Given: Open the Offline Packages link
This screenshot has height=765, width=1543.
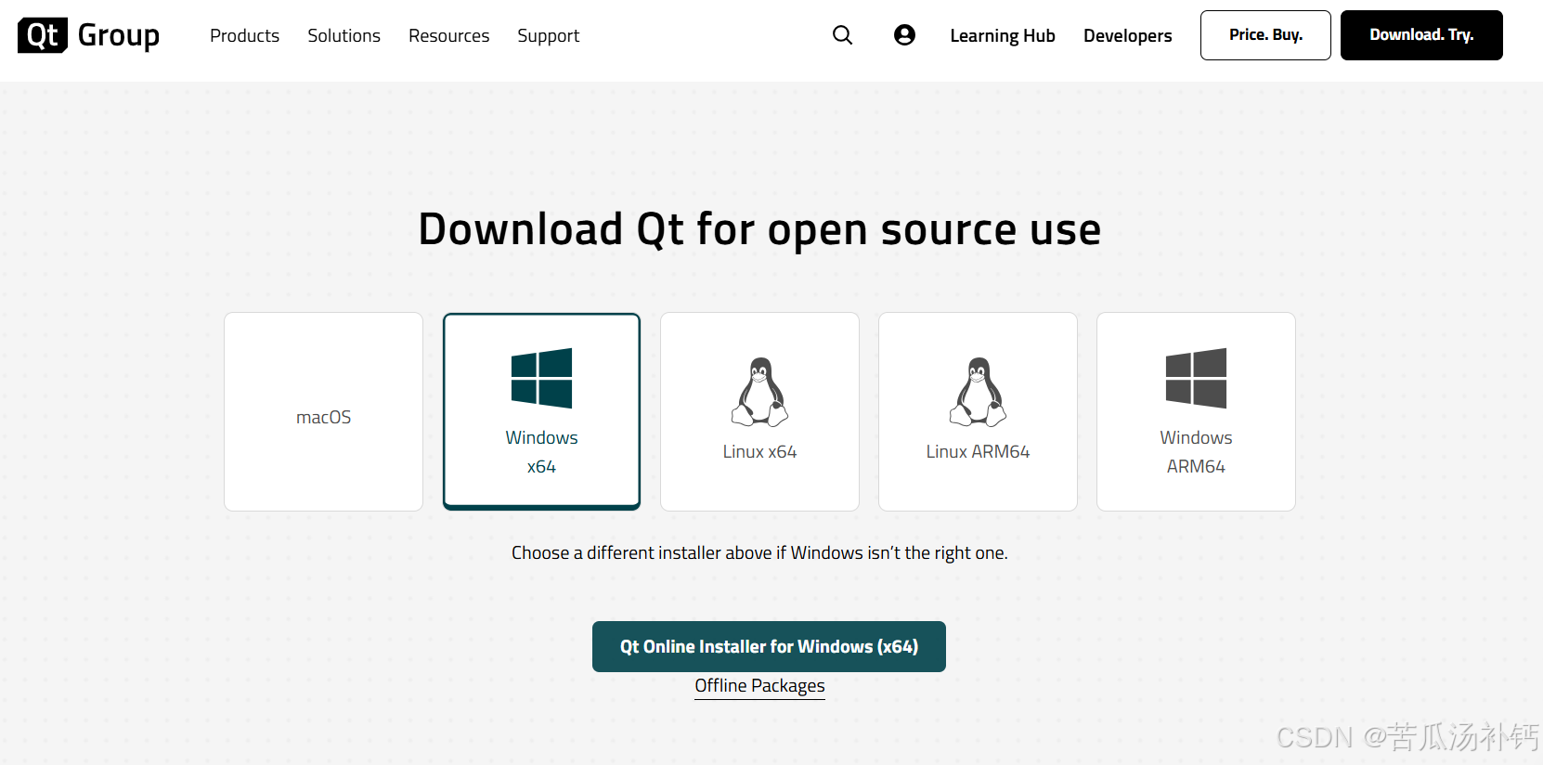Looking at the screenshot, I should pyautogui.click(x=759, y=686).
